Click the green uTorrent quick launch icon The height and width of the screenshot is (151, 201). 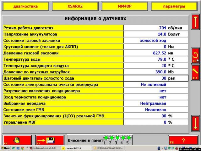pyautogui.click(x=14, y=148)
